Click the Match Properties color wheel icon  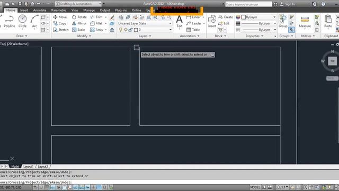pos(238,17)
